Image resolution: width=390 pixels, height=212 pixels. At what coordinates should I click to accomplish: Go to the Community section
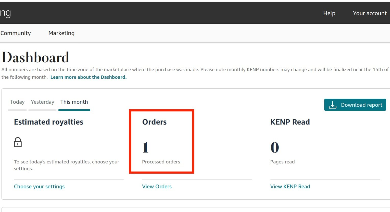(x=16, y=33)
